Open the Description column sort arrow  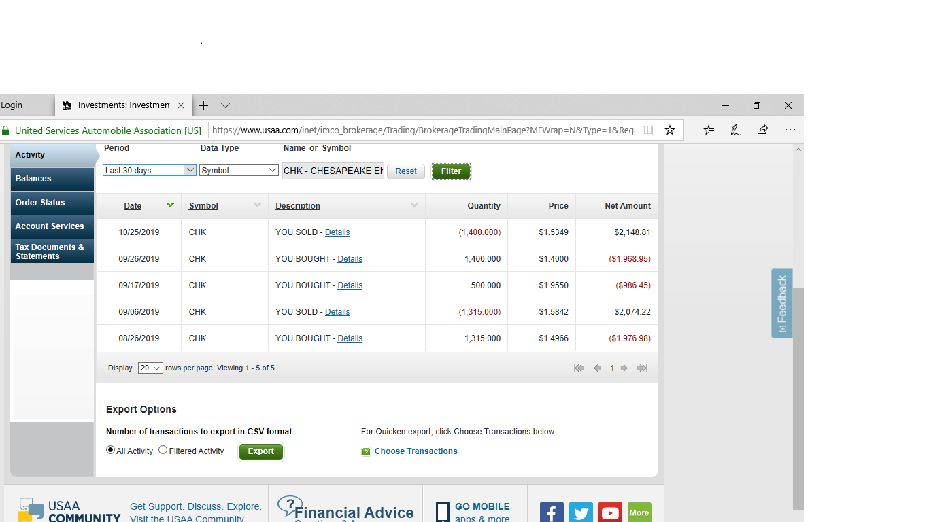coord(414,205)
